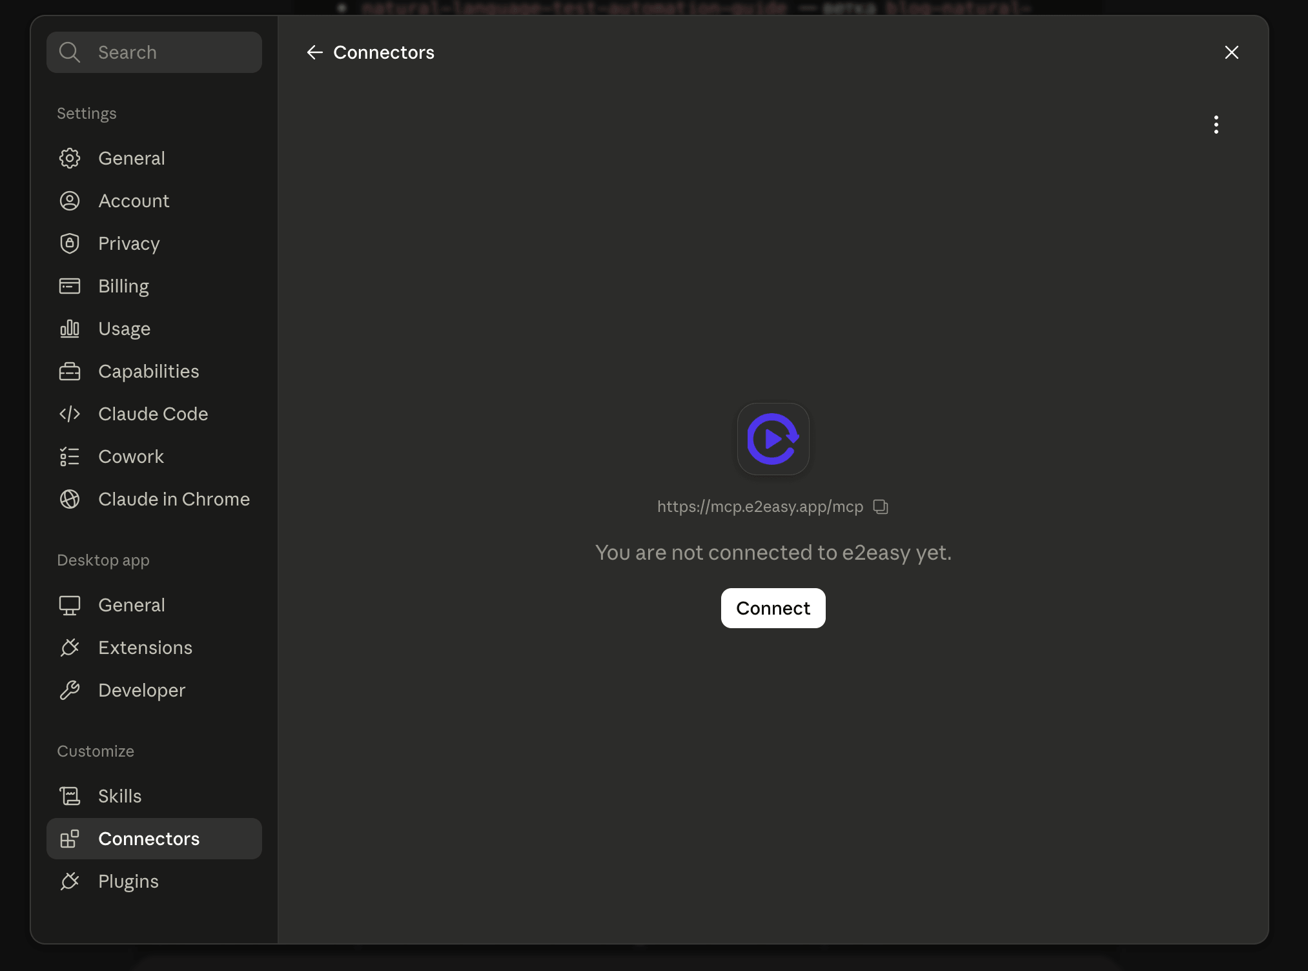Open Claude in Chrome settings
Screen dimensions: 1308x971
154,499
